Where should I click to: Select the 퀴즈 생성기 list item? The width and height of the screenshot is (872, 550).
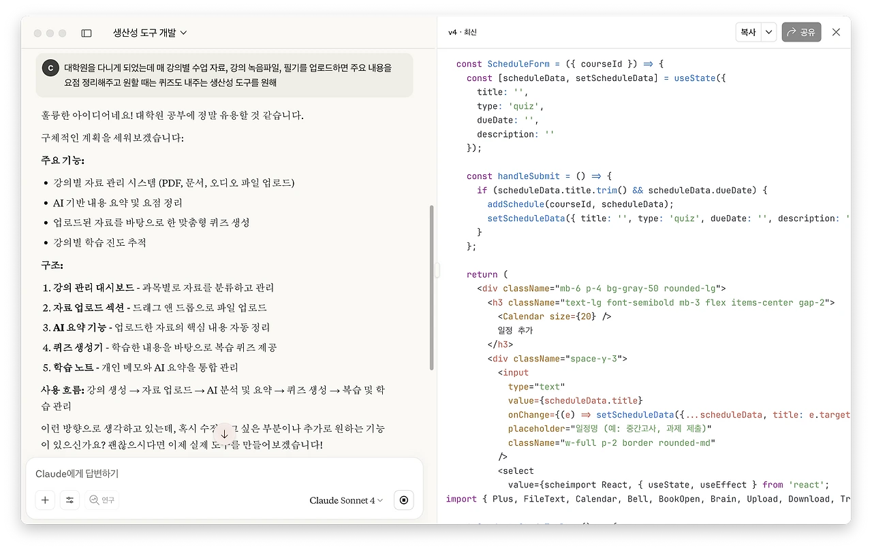click(x=159, y=348)
